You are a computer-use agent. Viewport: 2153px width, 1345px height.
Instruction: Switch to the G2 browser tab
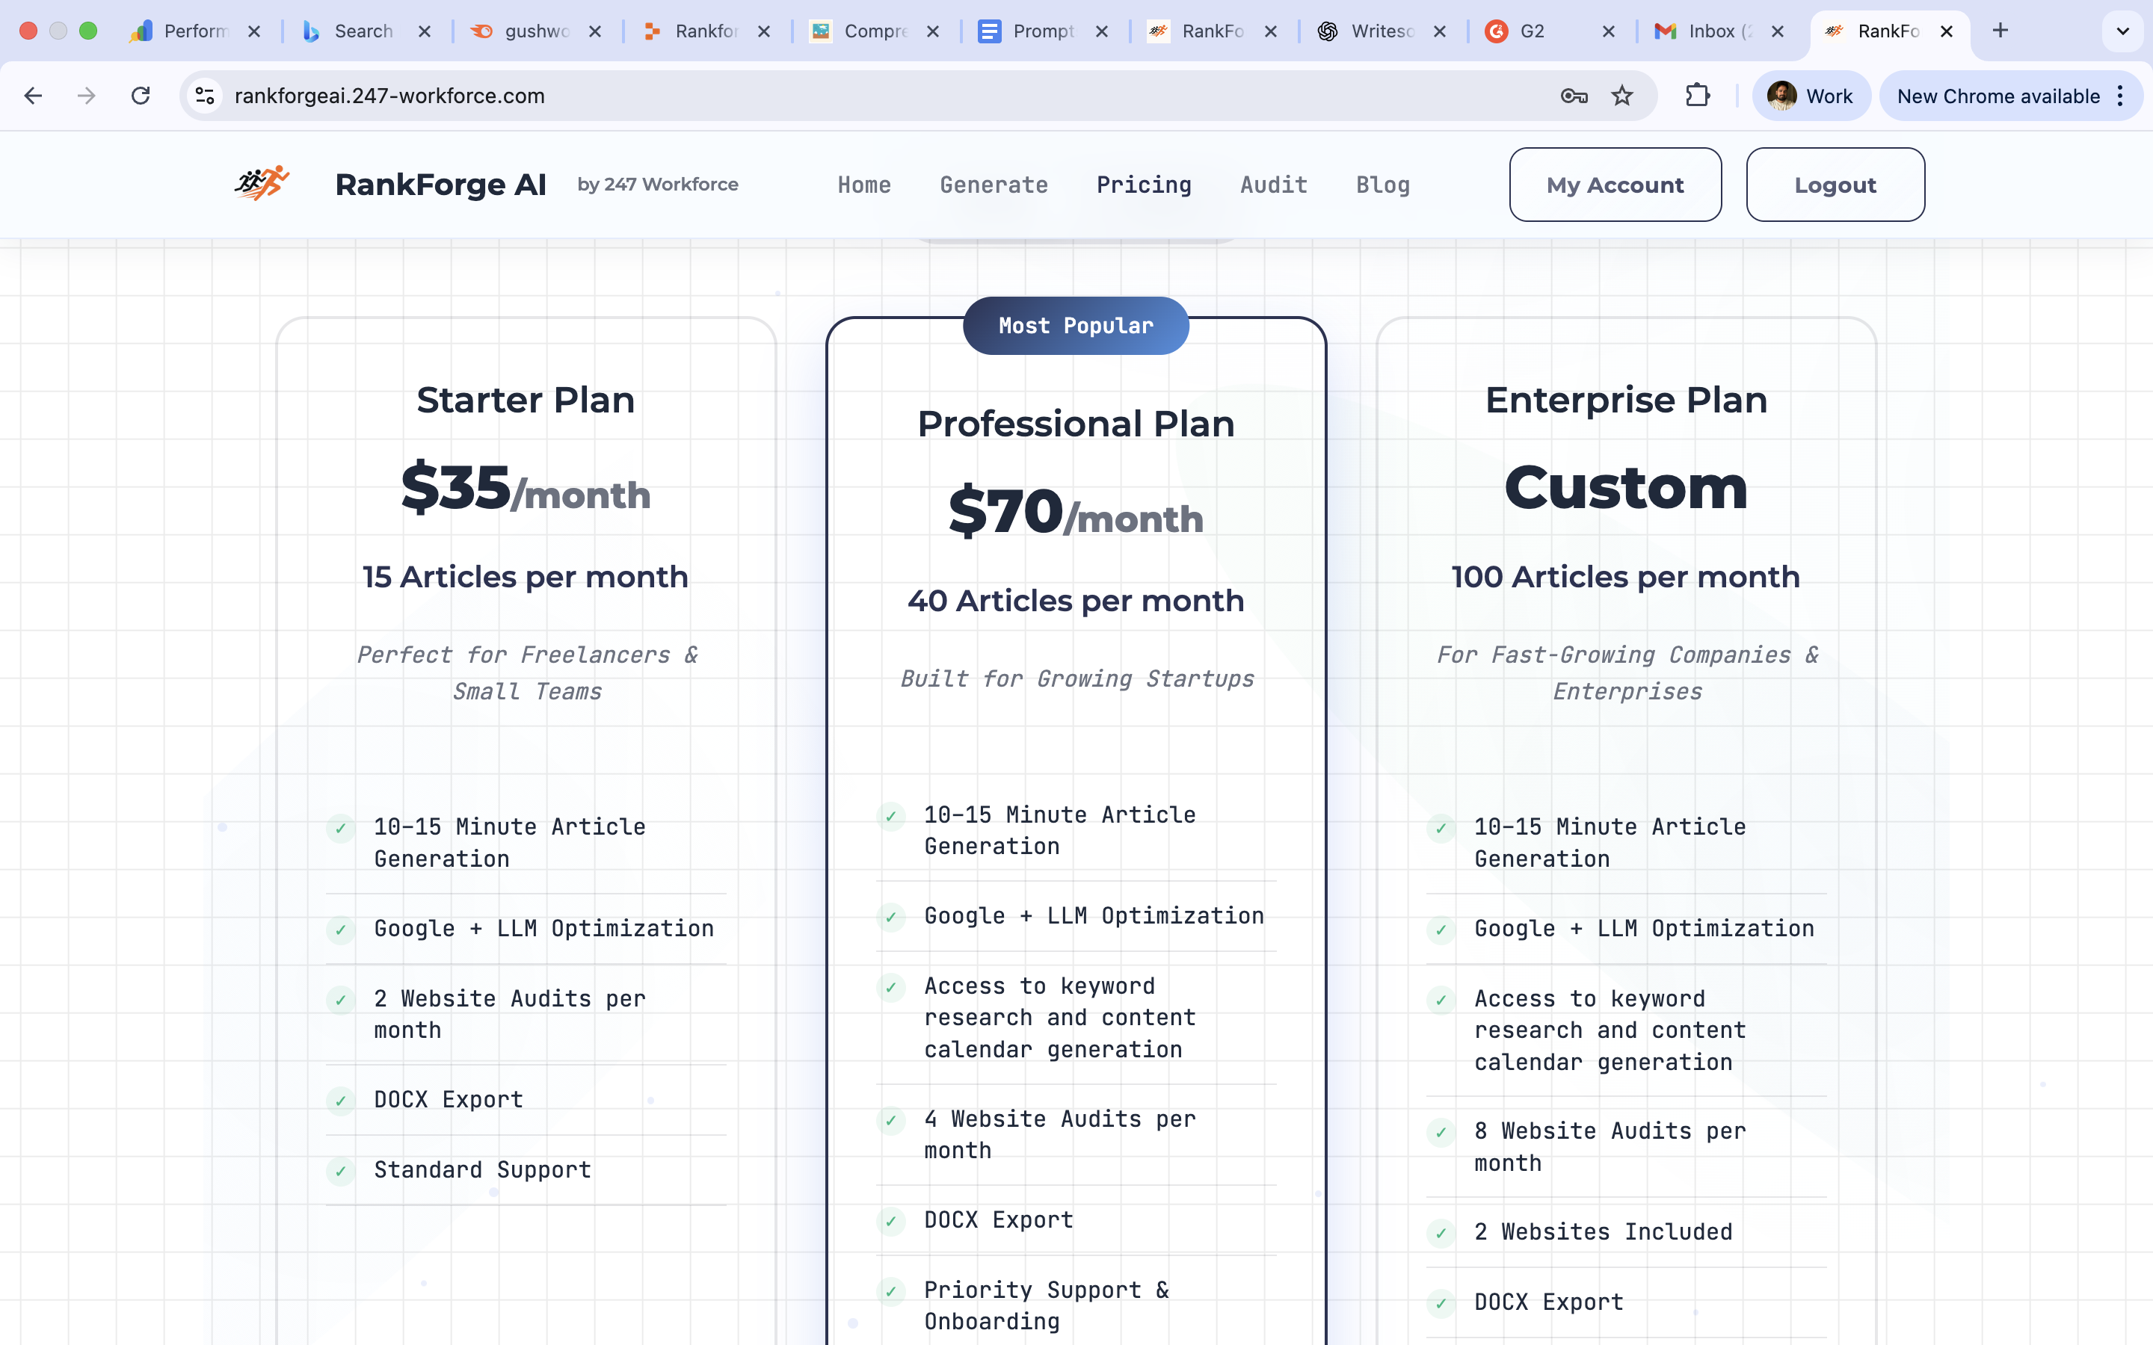pyautogui.click(x=1530, y=31)
